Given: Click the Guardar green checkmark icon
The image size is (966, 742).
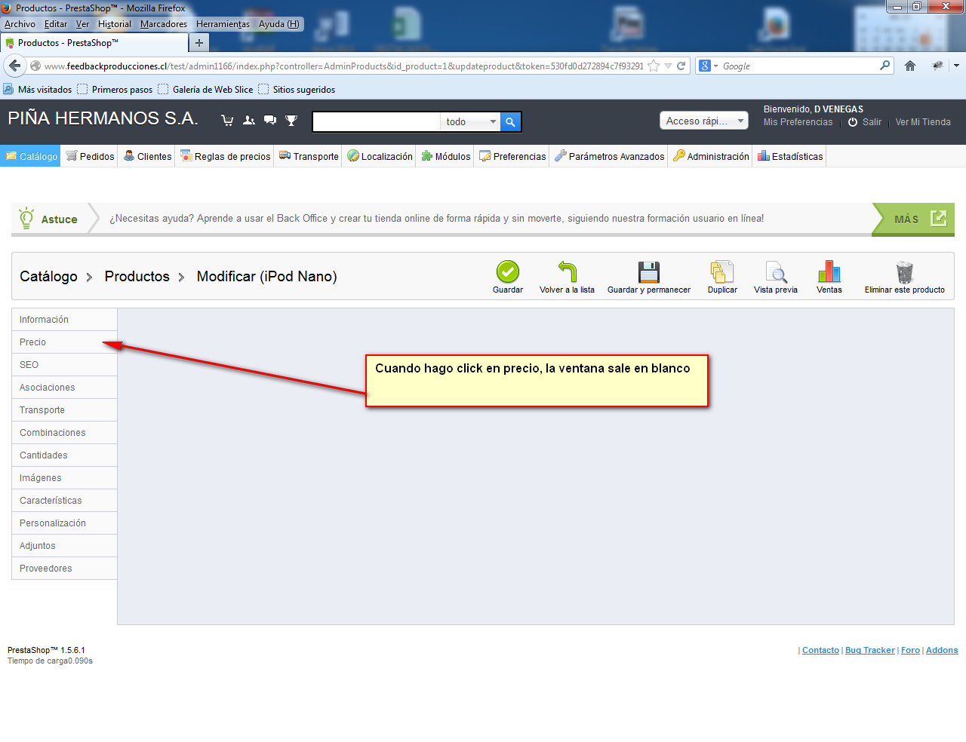Looking at the screenshot, I should coord(508,271).
